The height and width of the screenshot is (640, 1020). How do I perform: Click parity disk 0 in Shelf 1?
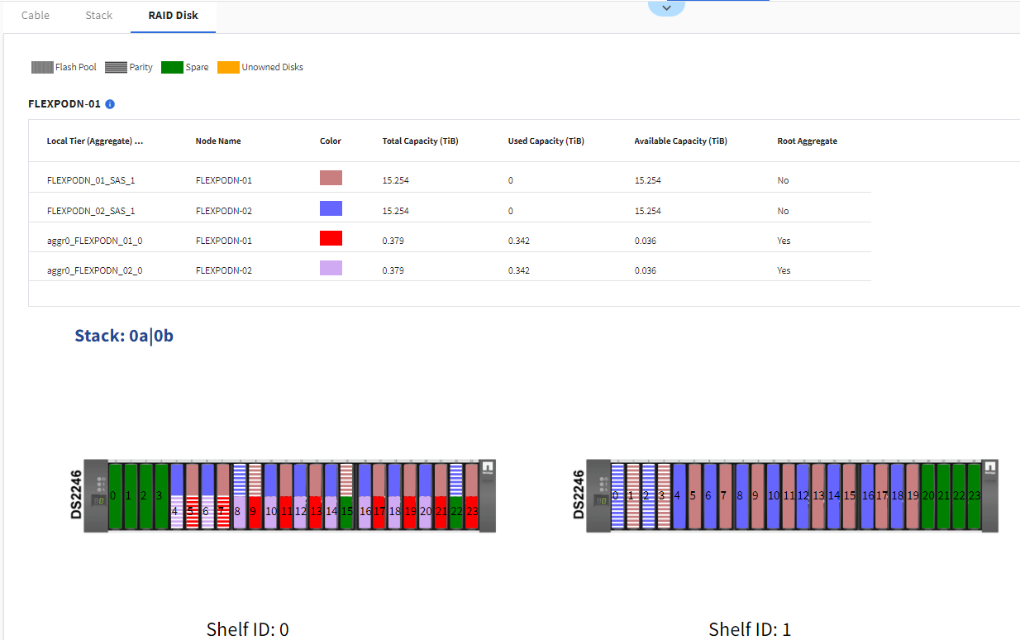coord(617,496)
